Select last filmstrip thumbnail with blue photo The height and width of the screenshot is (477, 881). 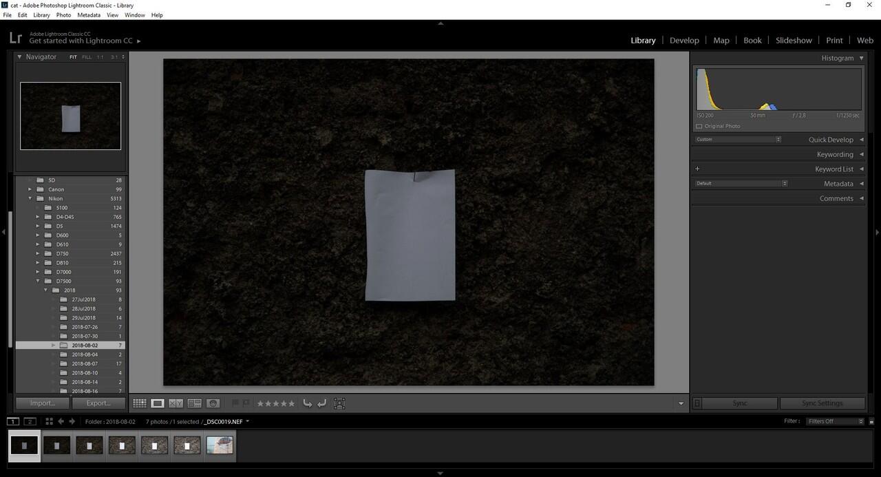[x=220, y=445]
